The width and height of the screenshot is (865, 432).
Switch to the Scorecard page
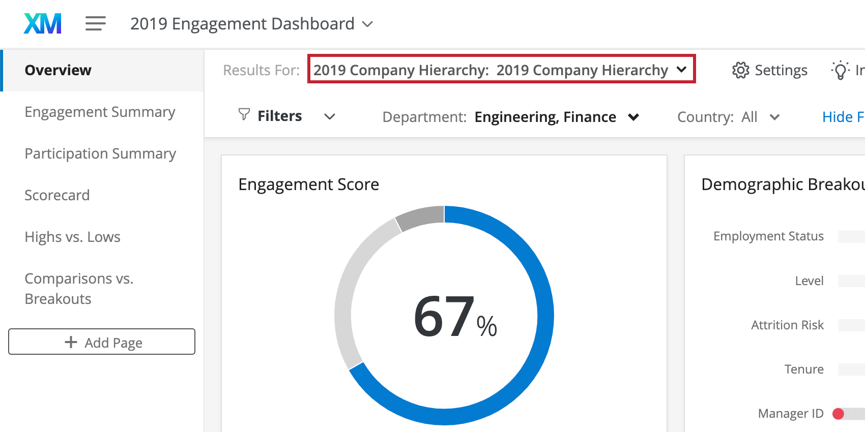point(57,195)
